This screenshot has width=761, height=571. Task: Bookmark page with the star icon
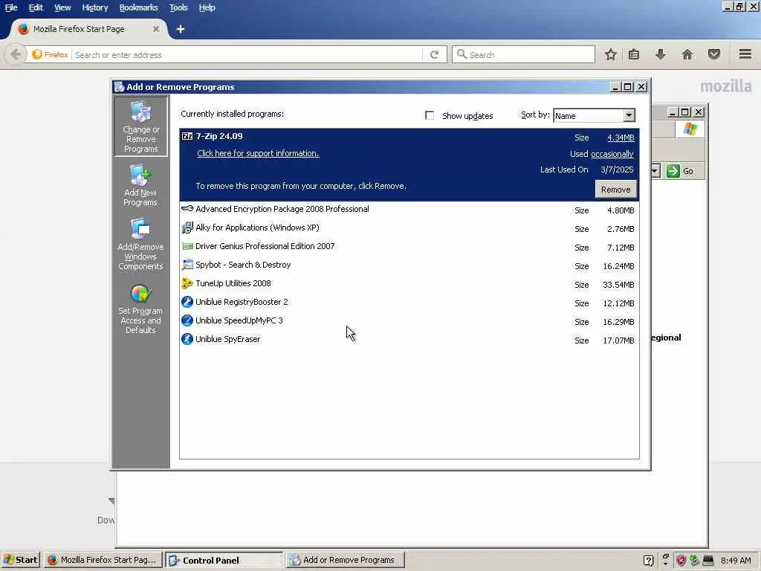click(x=611, y=54)
